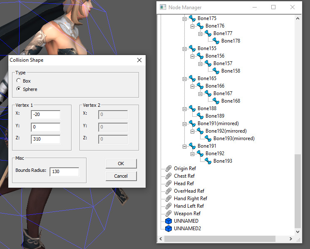
Task: Click the paperclip icon of OverHead Ref
Action: (169, 191)
